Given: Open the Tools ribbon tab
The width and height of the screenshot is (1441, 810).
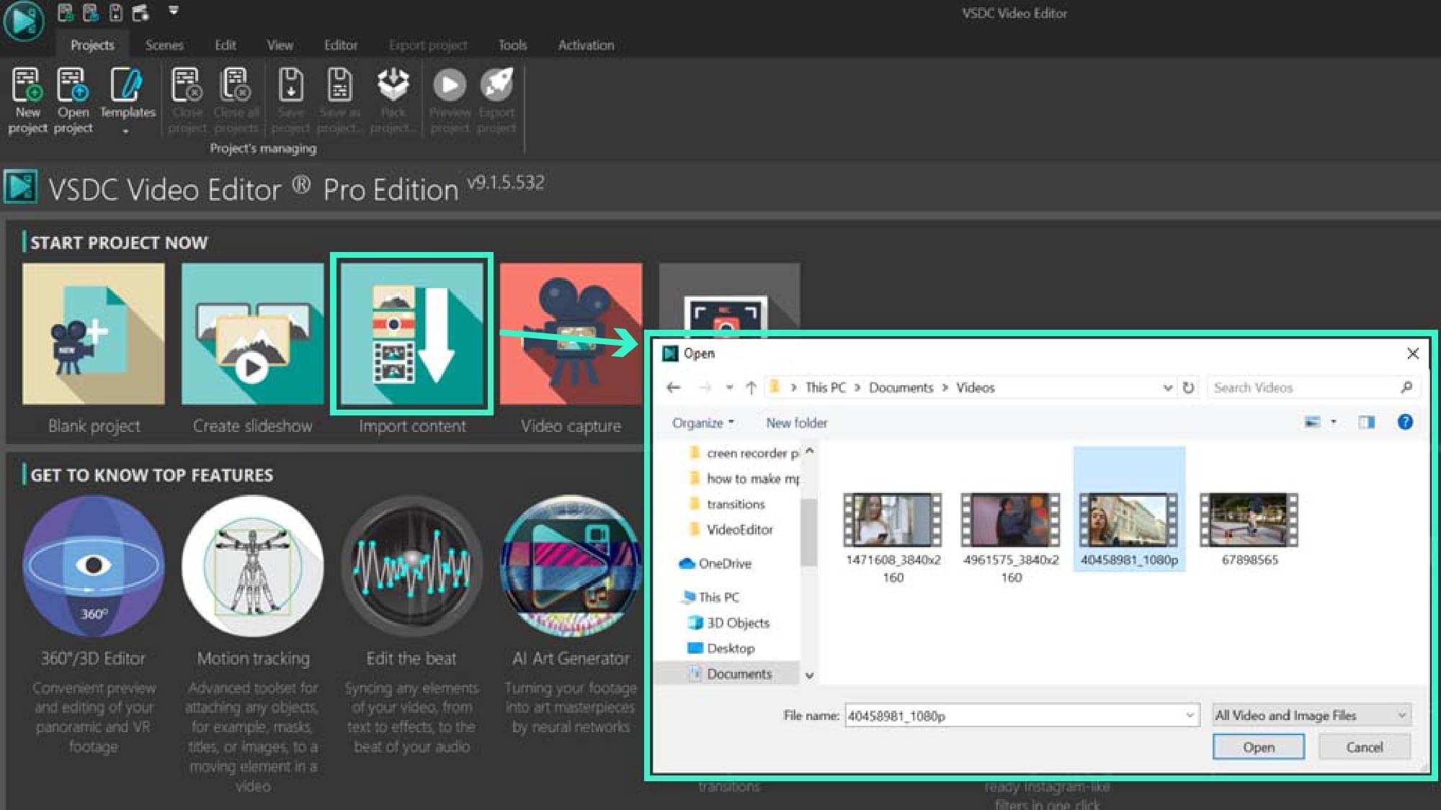Looking at the screenshot, I should (512, 45).
